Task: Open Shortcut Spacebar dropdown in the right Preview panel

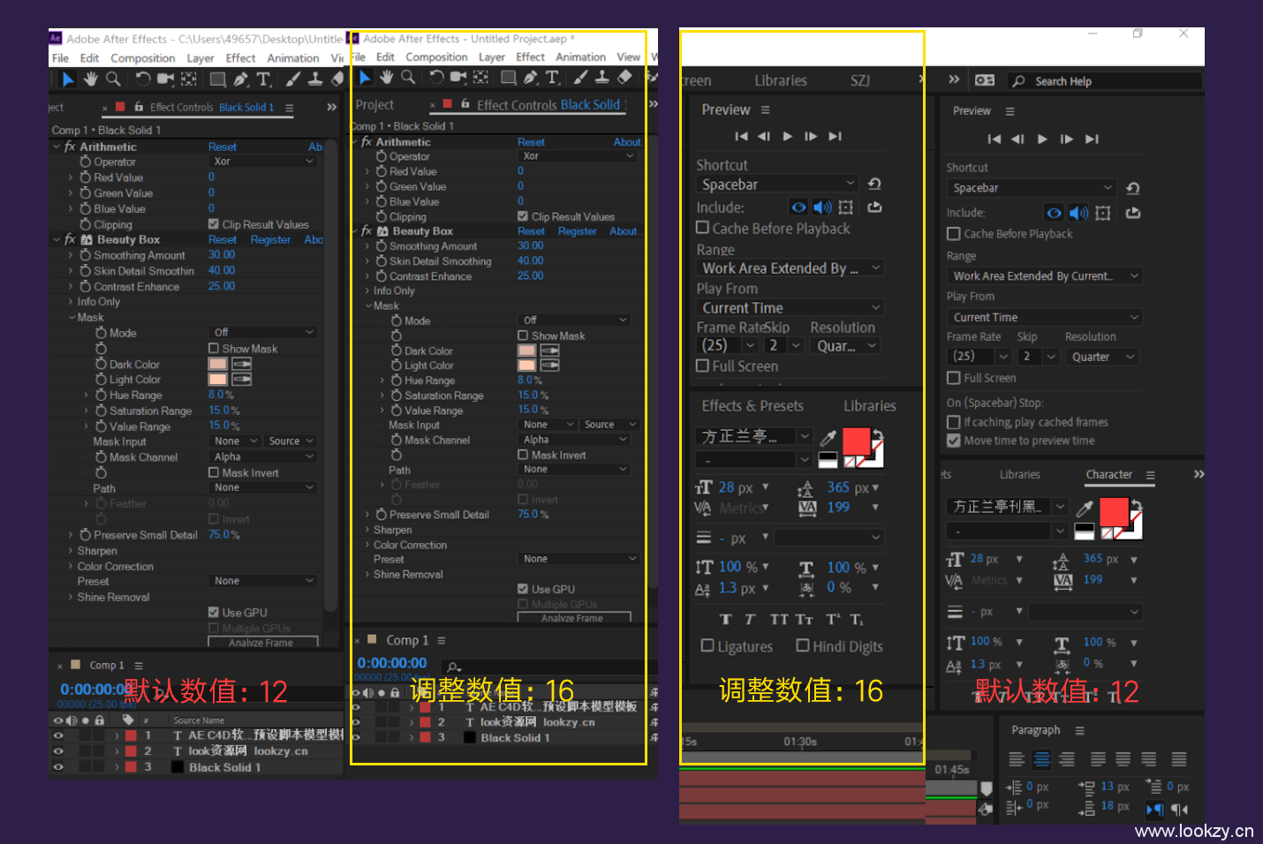Action: (1032, 188)
